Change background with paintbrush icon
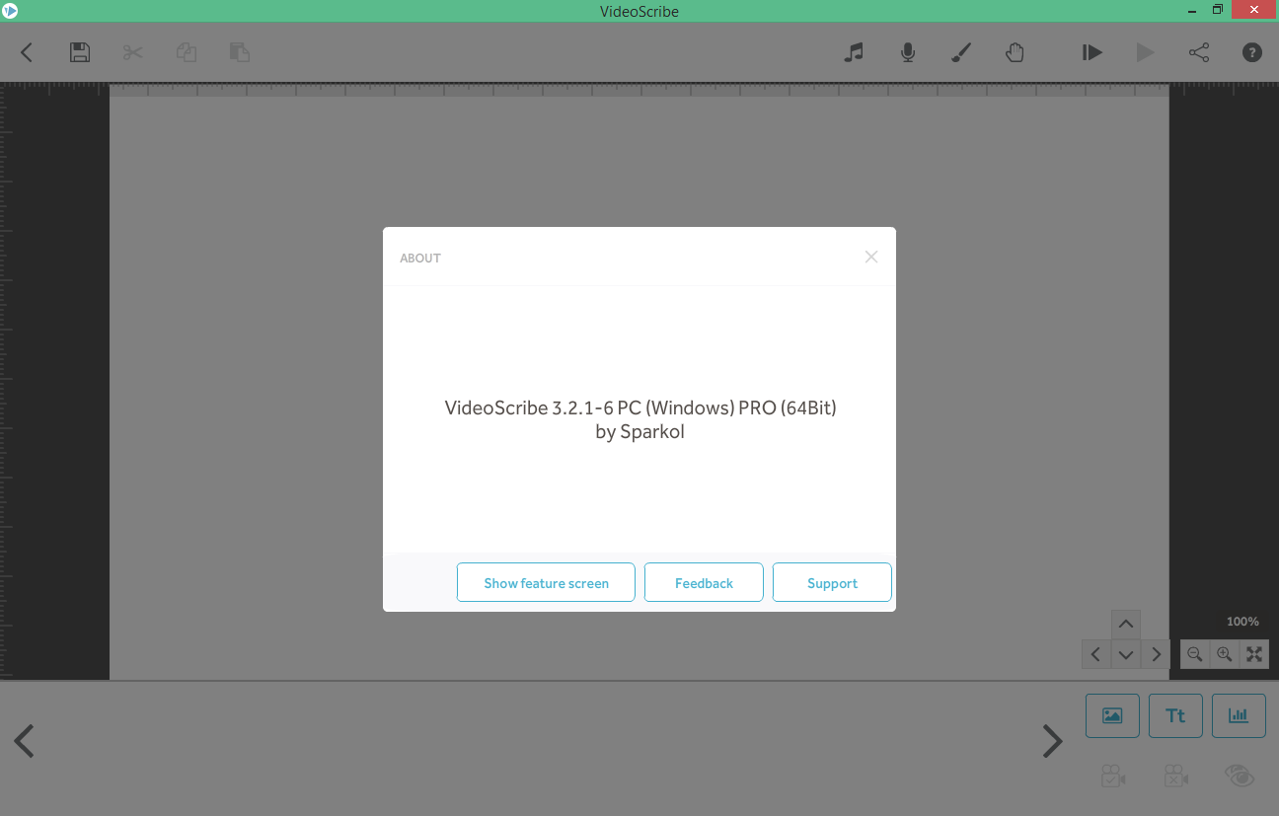1279x816 pixels. pyautogui.click(x=961, y=52)
